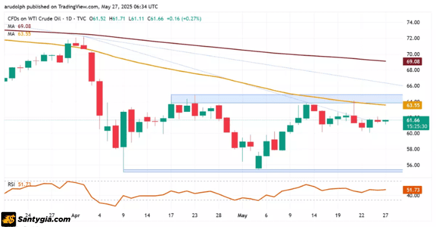
Task: Click the upper blue resistance zone rectangle
Action: point(287,99)
